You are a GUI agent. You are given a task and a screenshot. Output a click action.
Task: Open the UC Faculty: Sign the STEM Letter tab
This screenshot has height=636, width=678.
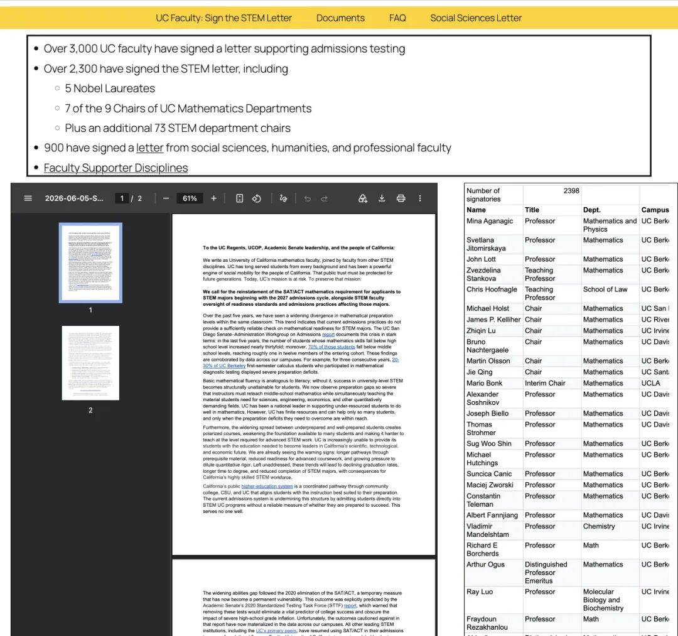[x=223, y=18]
